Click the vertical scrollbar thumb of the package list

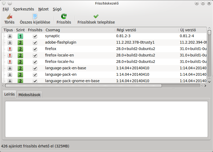[x=209, y=32]
